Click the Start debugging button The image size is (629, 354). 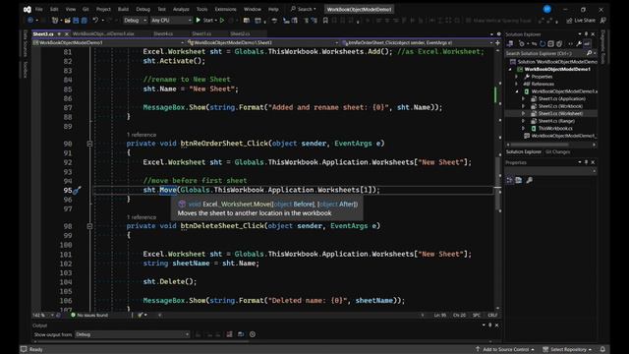coord(204,20)
